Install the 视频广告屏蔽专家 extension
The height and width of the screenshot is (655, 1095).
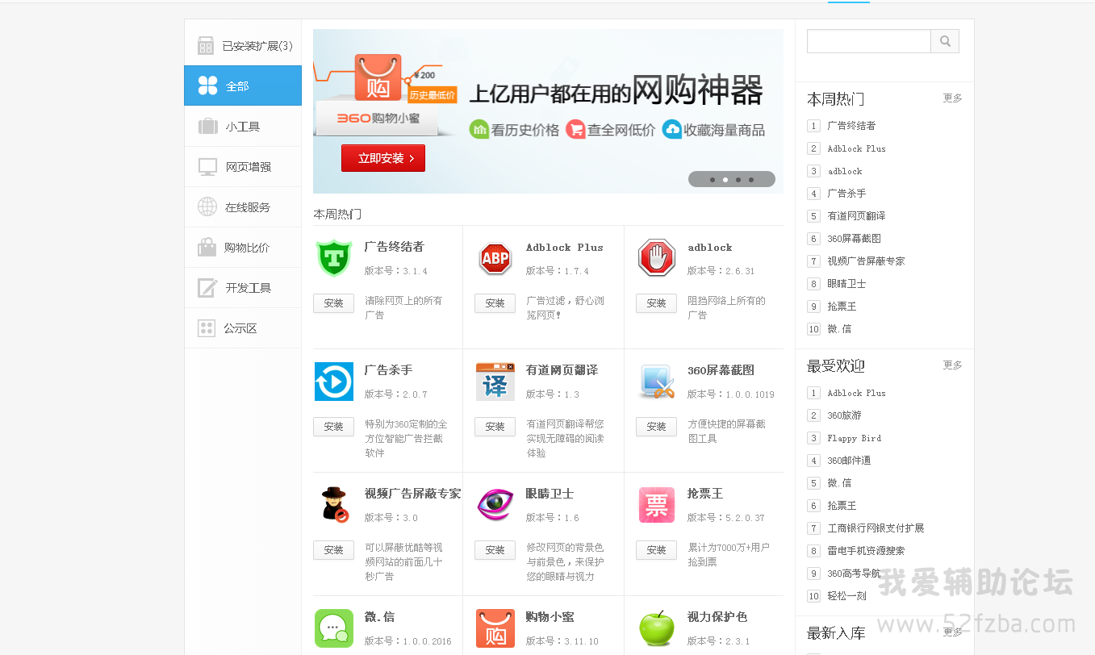tap(333, 550)
